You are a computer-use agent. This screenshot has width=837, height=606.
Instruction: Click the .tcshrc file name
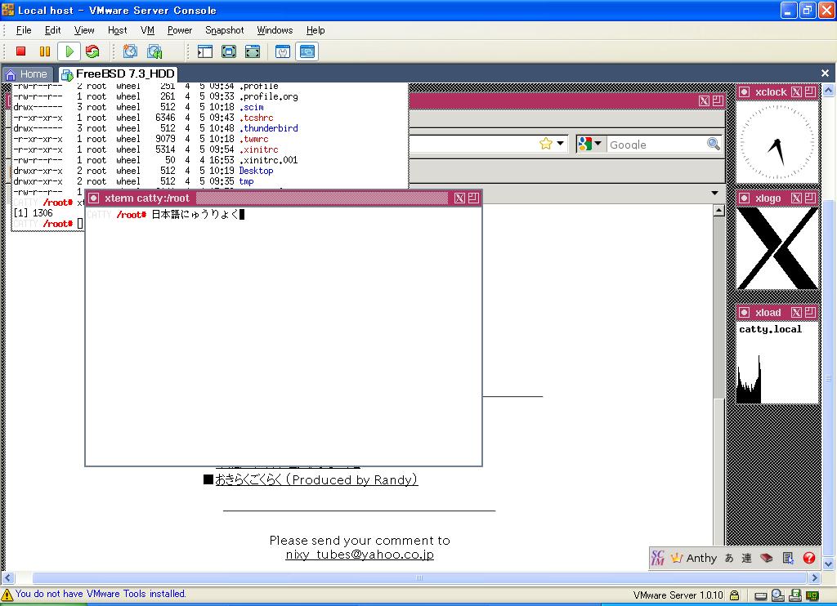(x=256, y=118)
